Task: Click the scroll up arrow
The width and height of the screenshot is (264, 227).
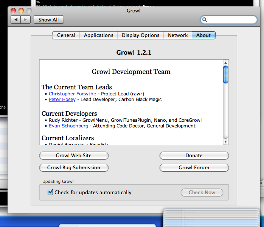Action: coord(225,63)
